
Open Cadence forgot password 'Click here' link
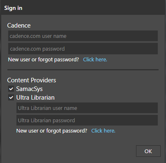95,60
